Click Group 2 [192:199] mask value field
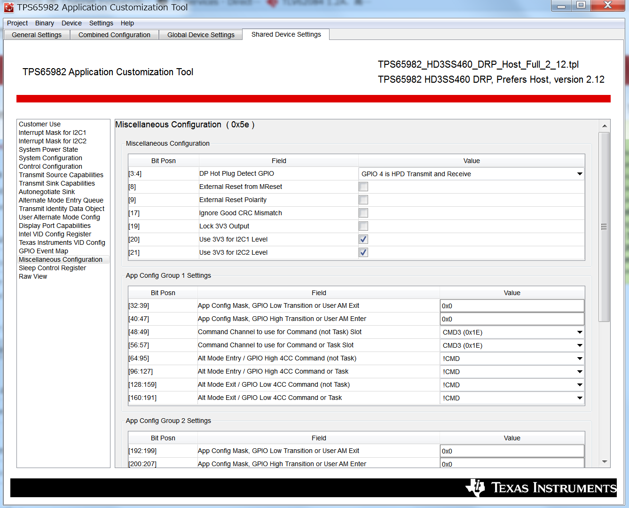Image resolution: width=629 pixels, height=508 pixels. pyautogui.click(x=512, y=451)
